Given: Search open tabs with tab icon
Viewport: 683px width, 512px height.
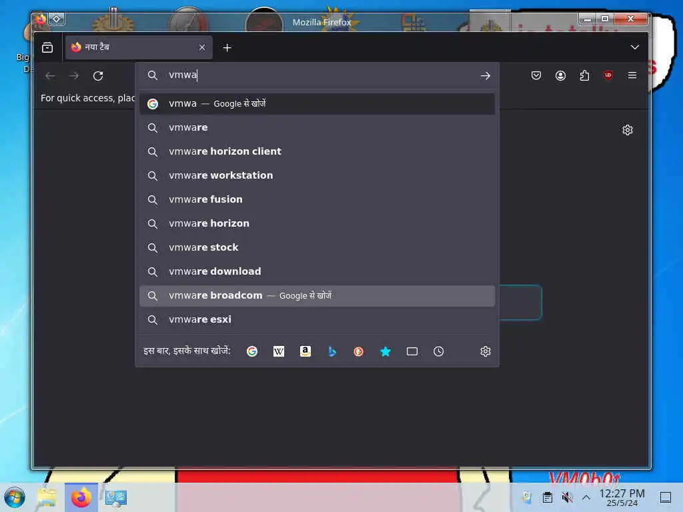Looking at the screenshot, I should pos(412,351).
